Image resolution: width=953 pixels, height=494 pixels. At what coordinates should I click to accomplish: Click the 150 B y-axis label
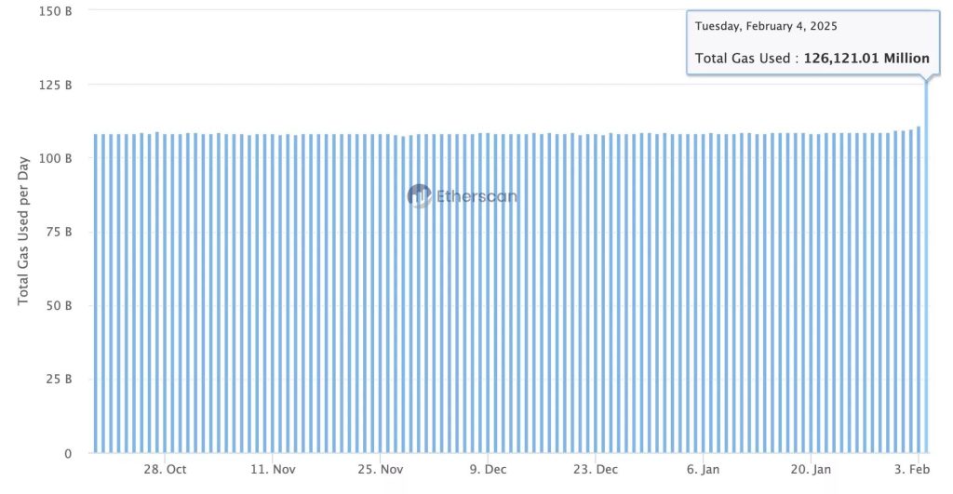[55, 11]
